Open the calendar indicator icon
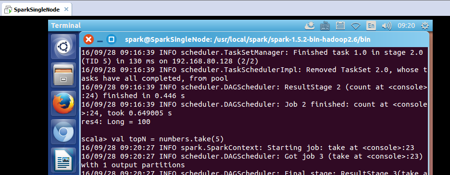Image resolution: width=450 pixels, height=175 pixels. coord(340,26)
